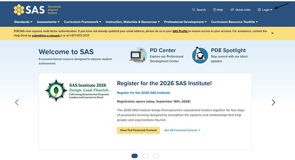Click the Welcome to SAS heading
This screenshot has width=295, height=160.
tap(66, 52)
